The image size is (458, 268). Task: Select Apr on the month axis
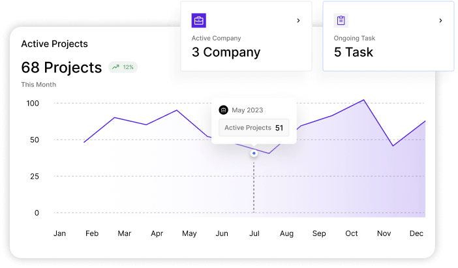[x=157, y=233]
